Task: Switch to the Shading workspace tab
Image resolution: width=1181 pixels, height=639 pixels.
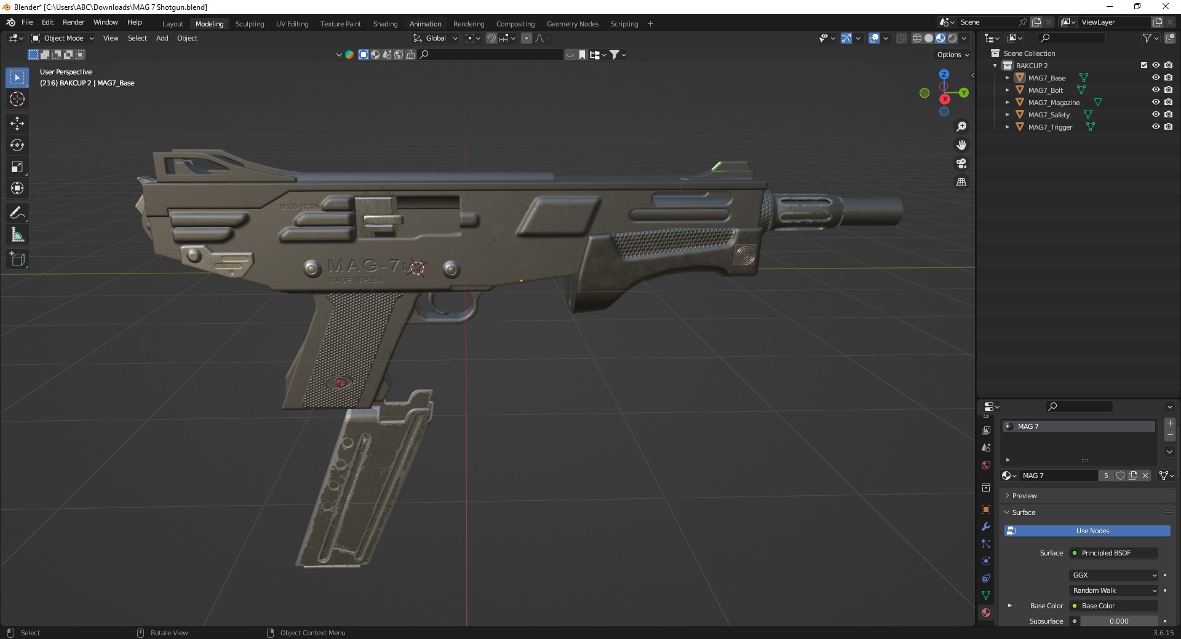Action: 385,24
